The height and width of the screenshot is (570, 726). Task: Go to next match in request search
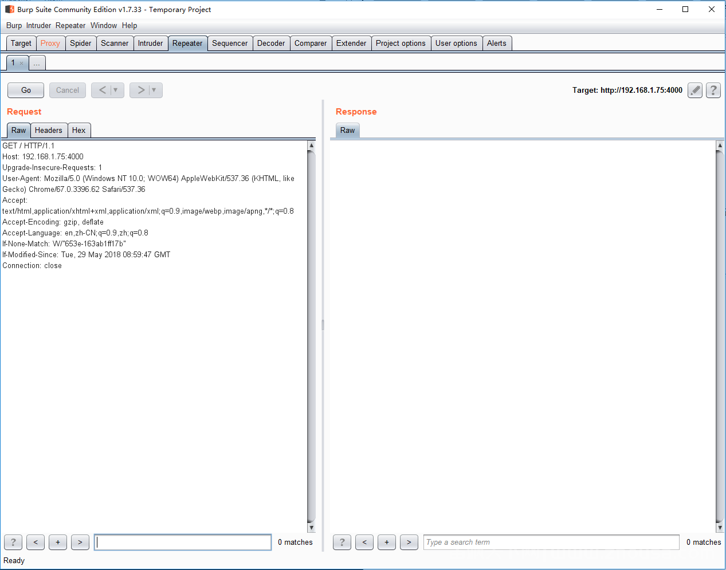coord(80,542)
